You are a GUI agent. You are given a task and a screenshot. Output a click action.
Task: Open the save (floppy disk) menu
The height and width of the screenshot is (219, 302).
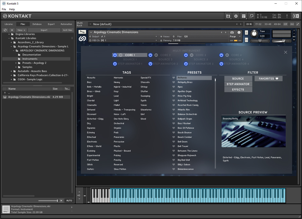tap(228, 16)
